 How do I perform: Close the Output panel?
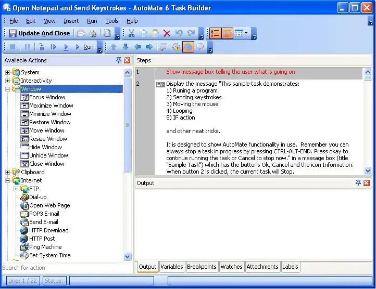367,183
